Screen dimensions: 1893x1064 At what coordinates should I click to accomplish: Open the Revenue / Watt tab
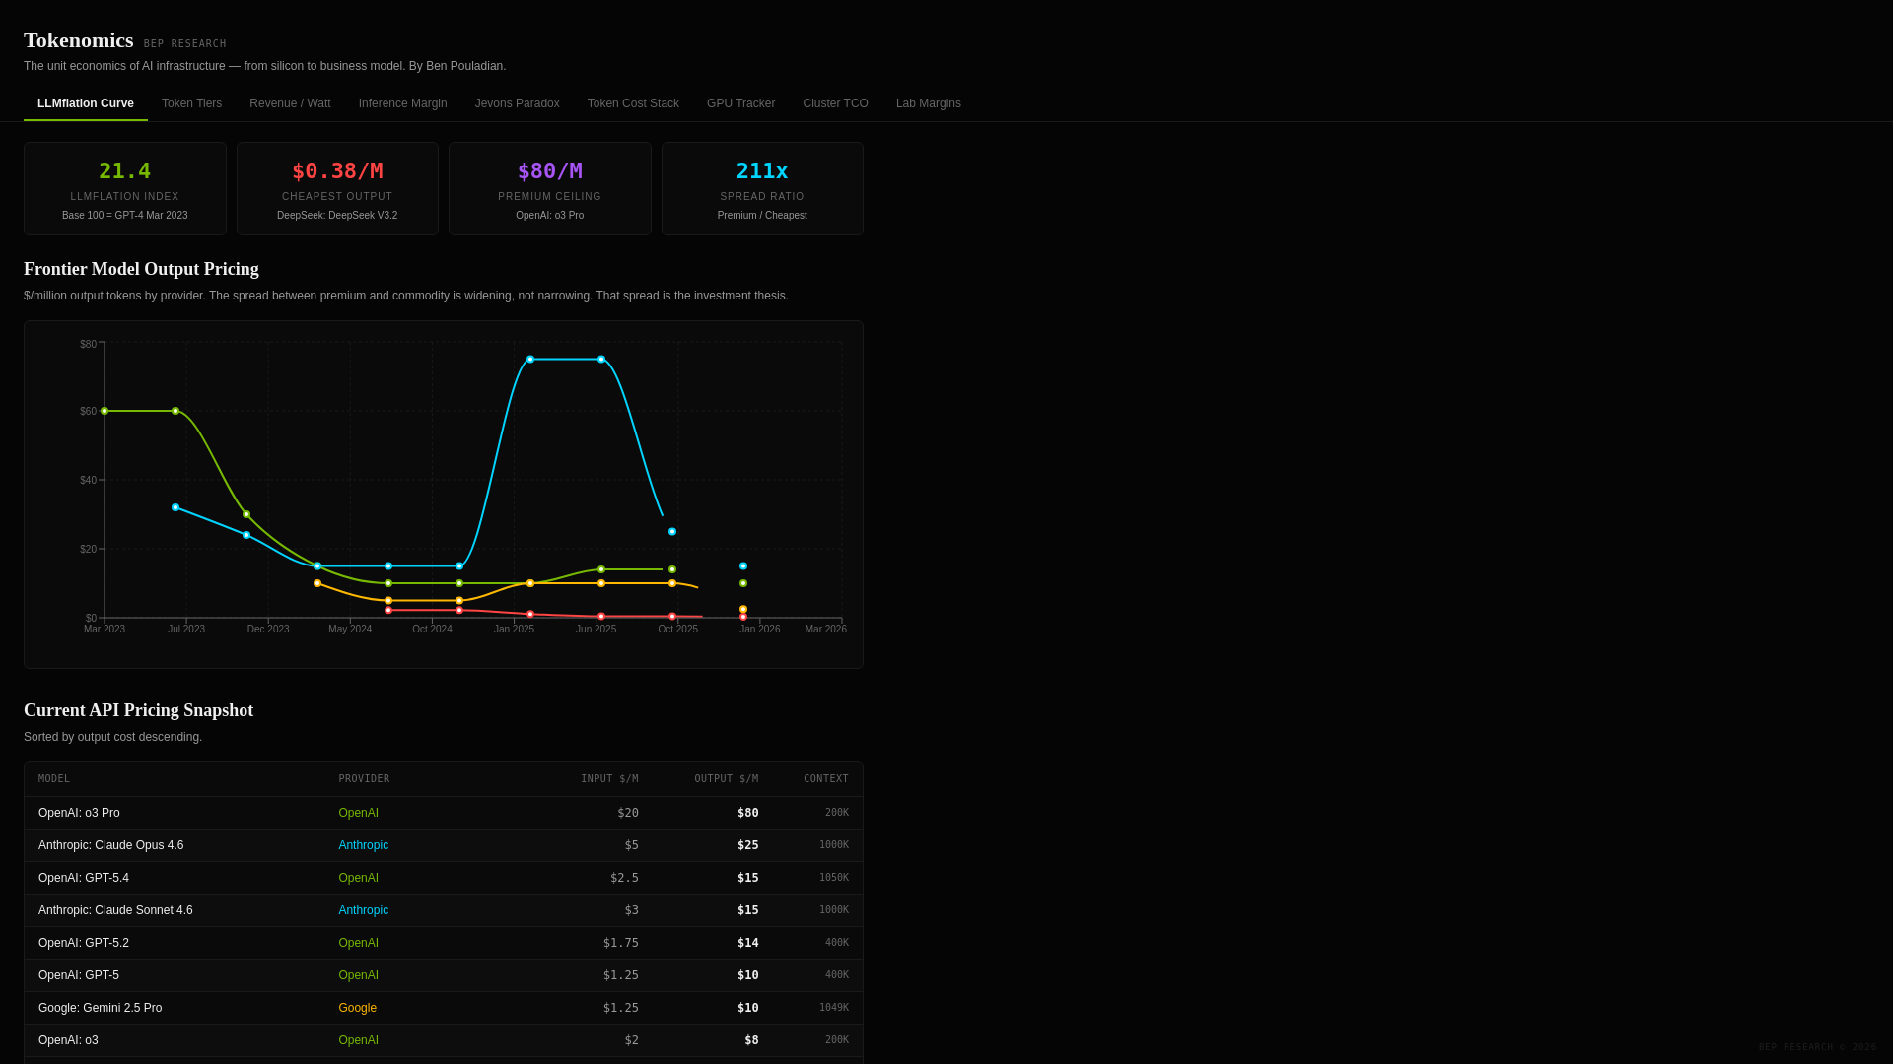(x=290, y=103)
